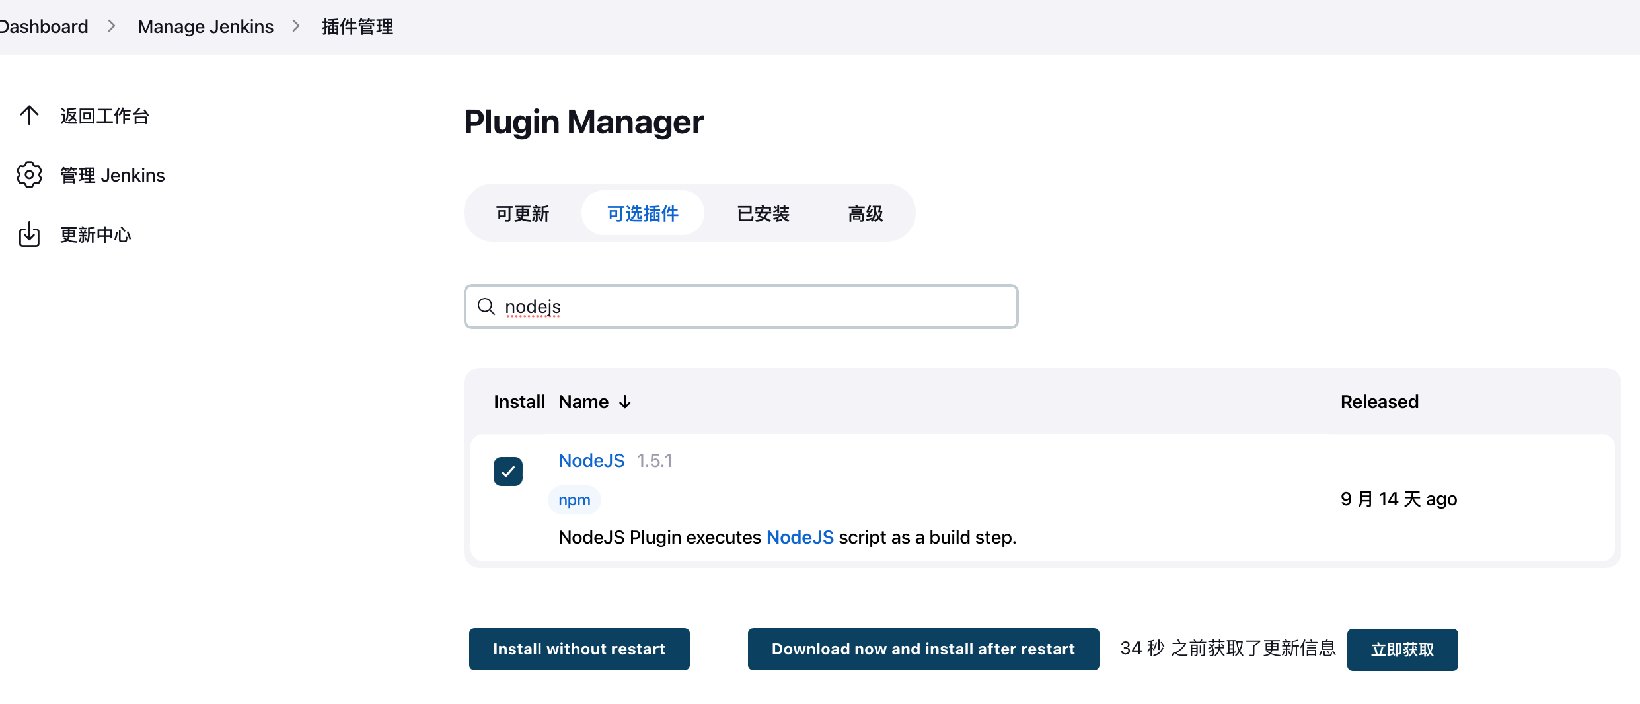Image resolution: width=1640 pixels, height=704 pixels.
Task: Select the 高级 tab
Action: (x=865, y=213)
